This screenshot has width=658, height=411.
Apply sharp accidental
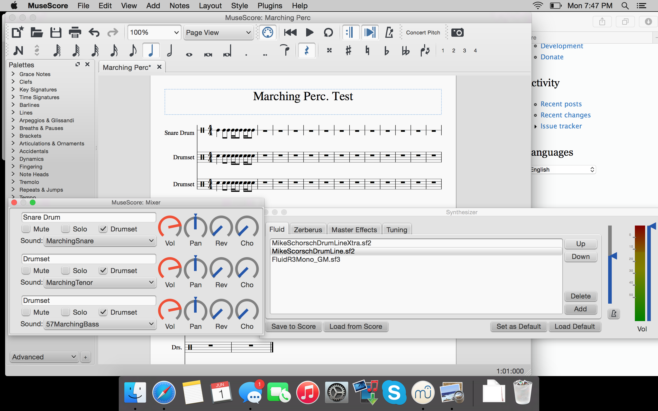[x=348, y=50]
